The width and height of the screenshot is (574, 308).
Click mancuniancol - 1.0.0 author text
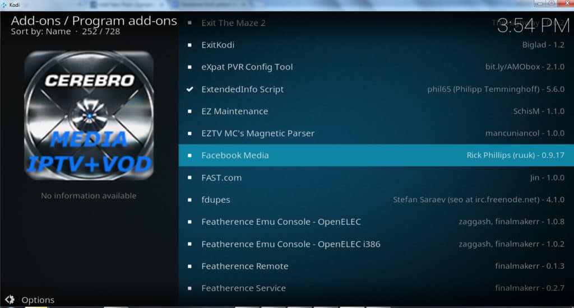click(x=525, y=133)
